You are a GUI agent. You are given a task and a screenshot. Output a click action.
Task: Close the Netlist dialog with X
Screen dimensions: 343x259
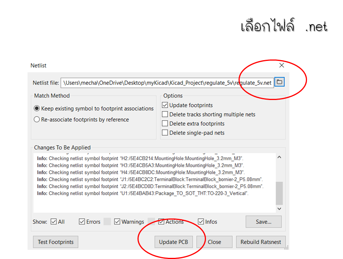click(281, 65)
